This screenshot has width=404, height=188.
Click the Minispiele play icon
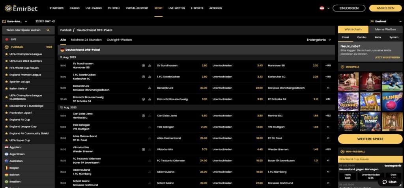click(x=342, y=67)
